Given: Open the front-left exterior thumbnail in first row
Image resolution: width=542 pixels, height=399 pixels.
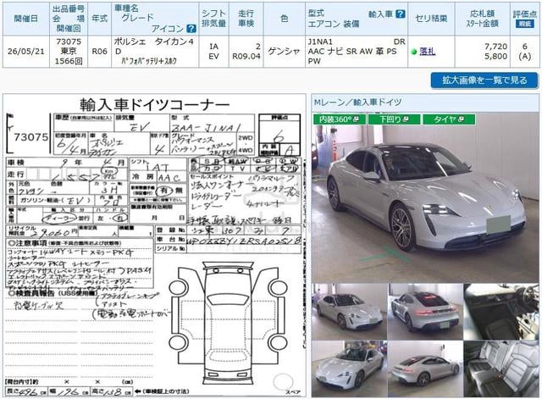Looking at the screenshot, I should tap(349, 312).
